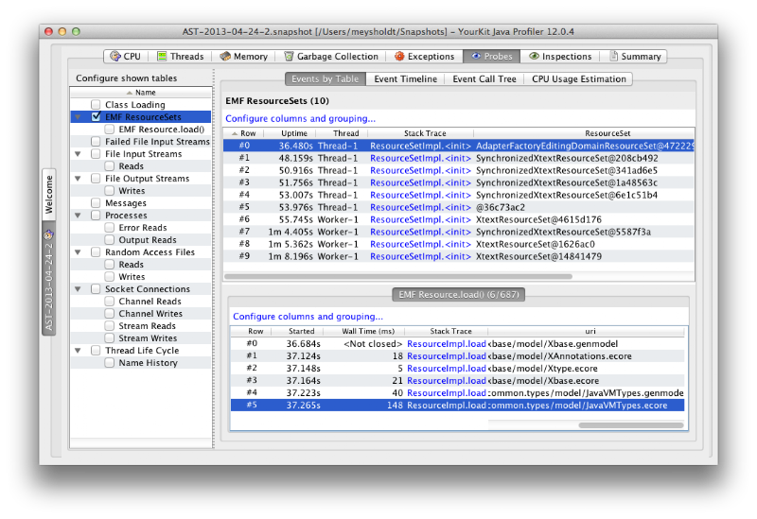Screen dimensions: 757x519
Task: Select row XtextResourceSet@4615d176
Action: [x=459, y=219]
